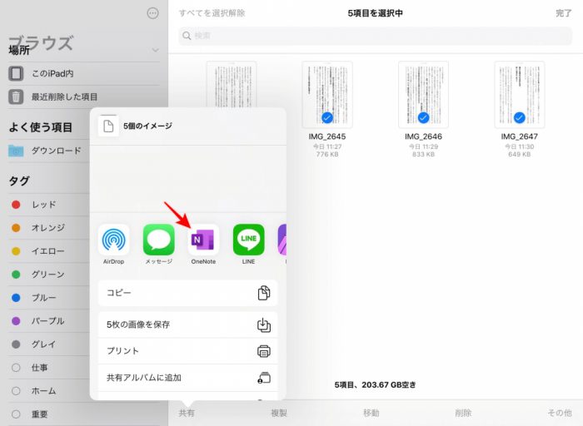Screen dimensions: 583x426
Task: Click the IMG_2646 thumbnail
Action: (x=423, y=95)
